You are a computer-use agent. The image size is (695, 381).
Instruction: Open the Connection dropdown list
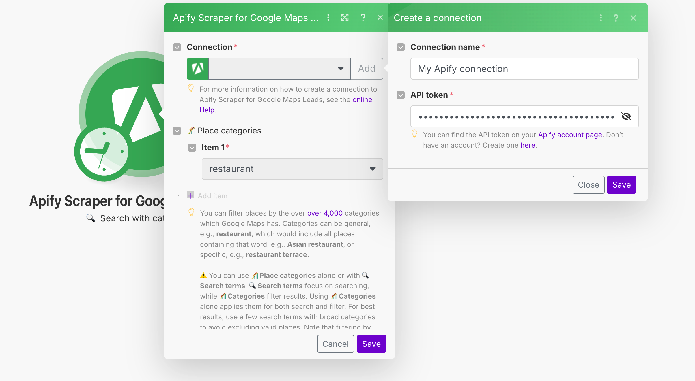point(279,69)
